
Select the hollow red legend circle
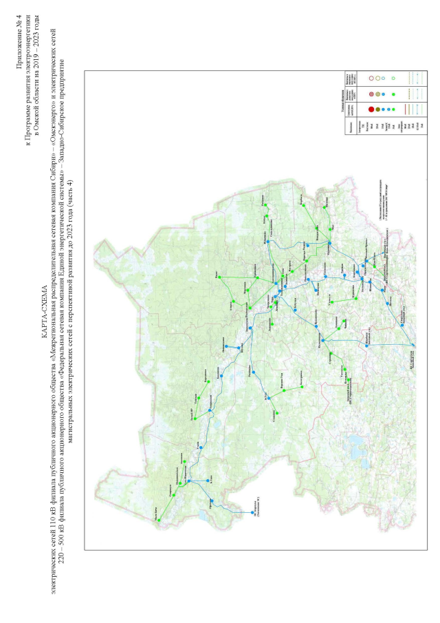click(371, 78)
